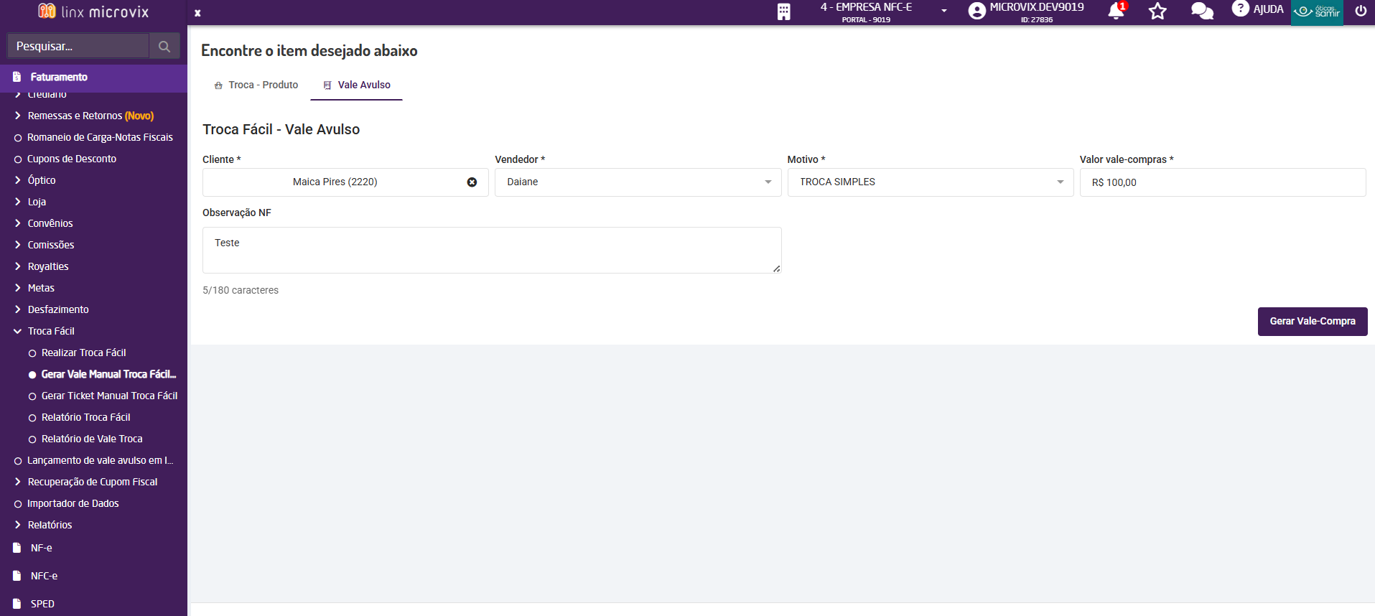Screen dimensions: 1375x616
Task: Open the notifications bell
Action: (1117, 11)
